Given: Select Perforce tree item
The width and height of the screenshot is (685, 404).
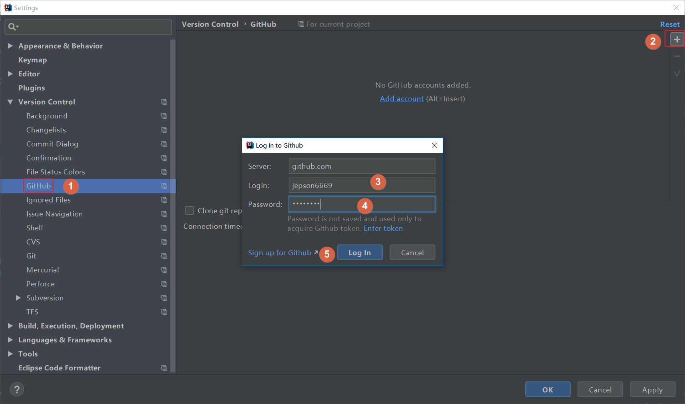Looking at the screenshot, I should pyautogui.click(x=40, y=284).
